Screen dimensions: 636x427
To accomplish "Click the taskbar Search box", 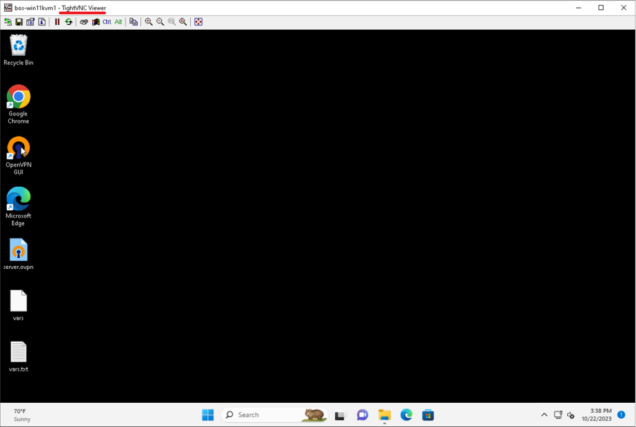I will [274, 415].
